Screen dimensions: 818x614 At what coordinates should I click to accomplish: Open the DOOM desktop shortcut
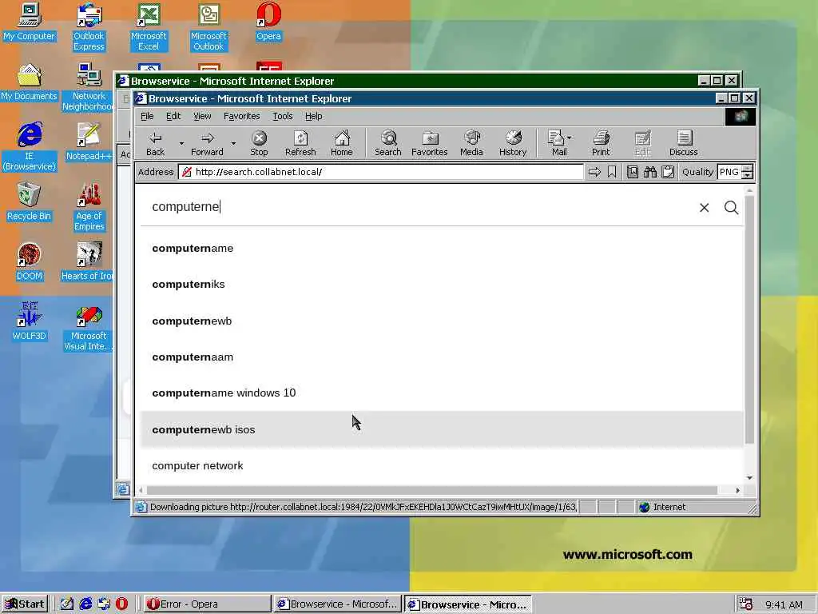[30, 262]
